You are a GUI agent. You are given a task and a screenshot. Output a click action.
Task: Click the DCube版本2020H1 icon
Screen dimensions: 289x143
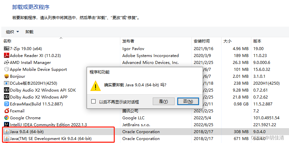coord(7,83)
